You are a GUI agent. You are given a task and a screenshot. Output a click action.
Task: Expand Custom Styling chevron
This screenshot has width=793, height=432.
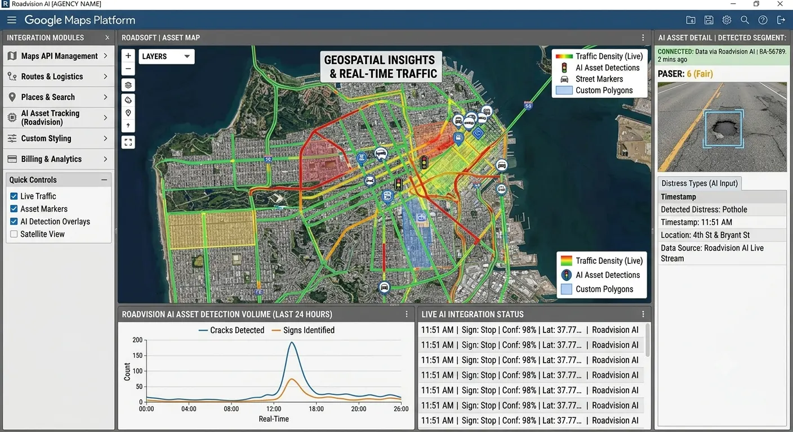coord(105,138)
